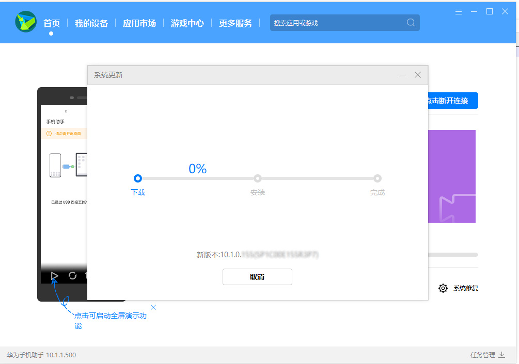The width and height of the screenshot is (519, 364).
Task: Close the 系统更新 dialog
Action: [x=418, y=75]
